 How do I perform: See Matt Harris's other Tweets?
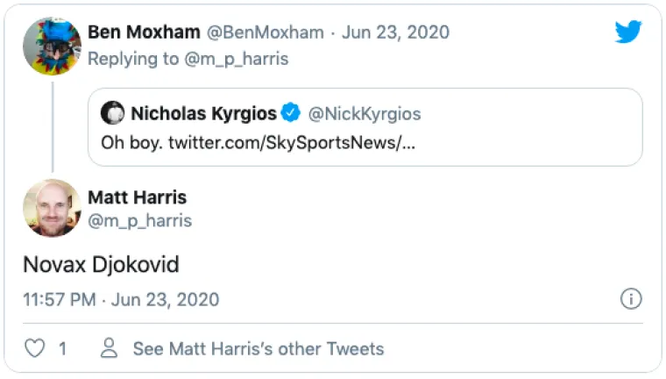tap(258, 348)
